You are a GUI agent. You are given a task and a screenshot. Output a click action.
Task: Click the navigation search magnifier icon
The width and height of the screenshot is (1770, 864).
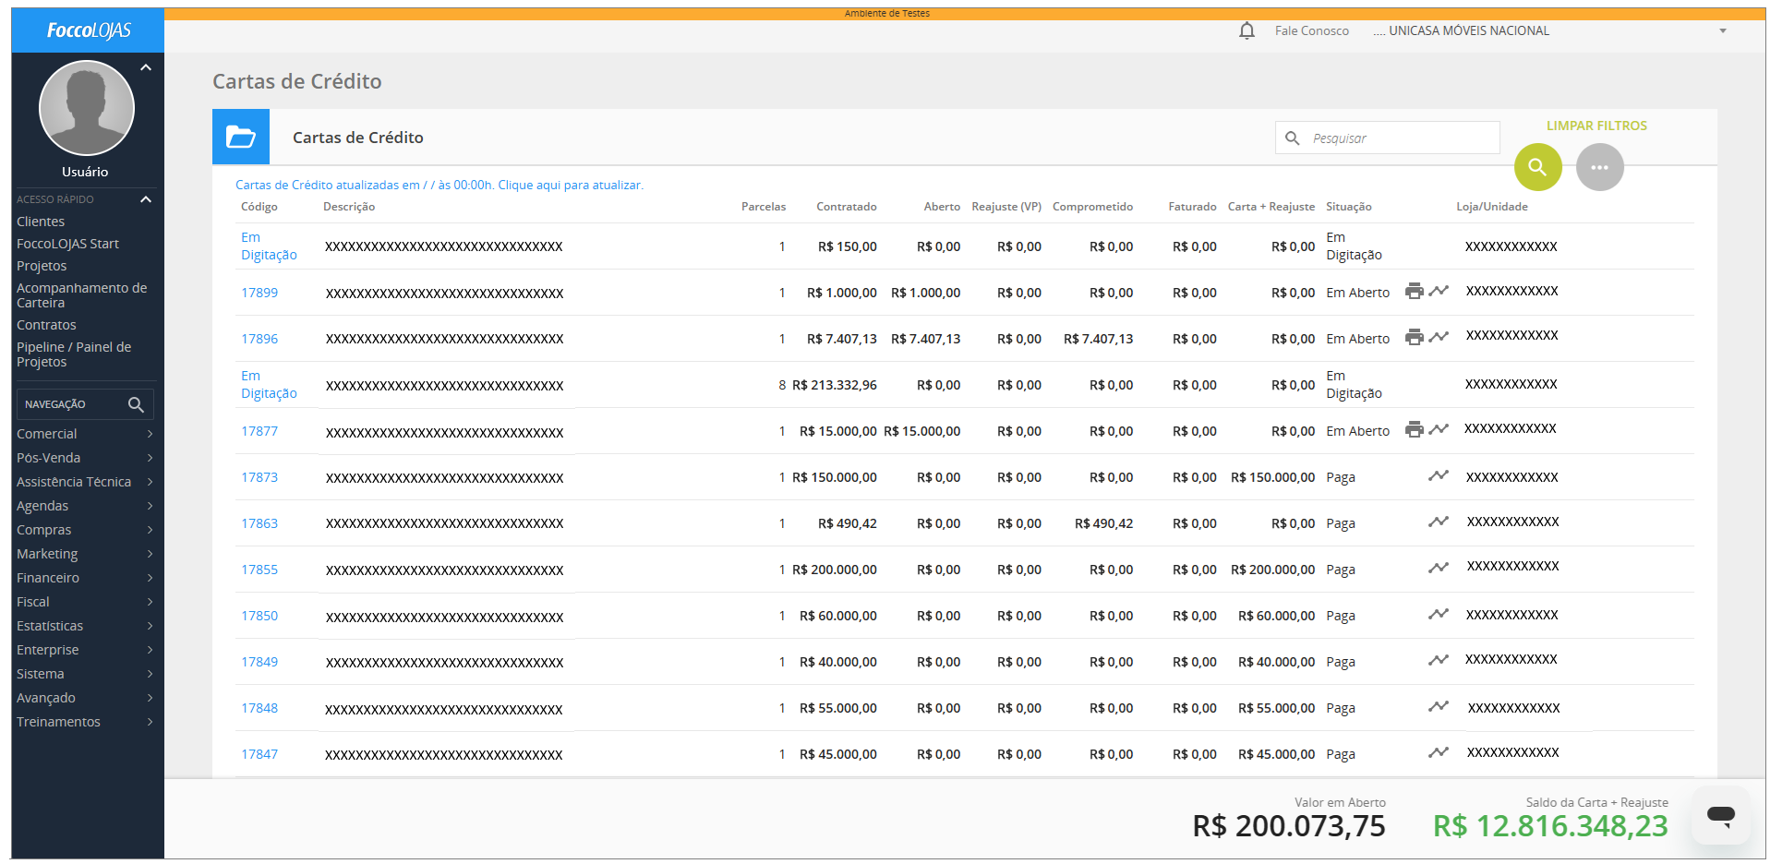136,404
